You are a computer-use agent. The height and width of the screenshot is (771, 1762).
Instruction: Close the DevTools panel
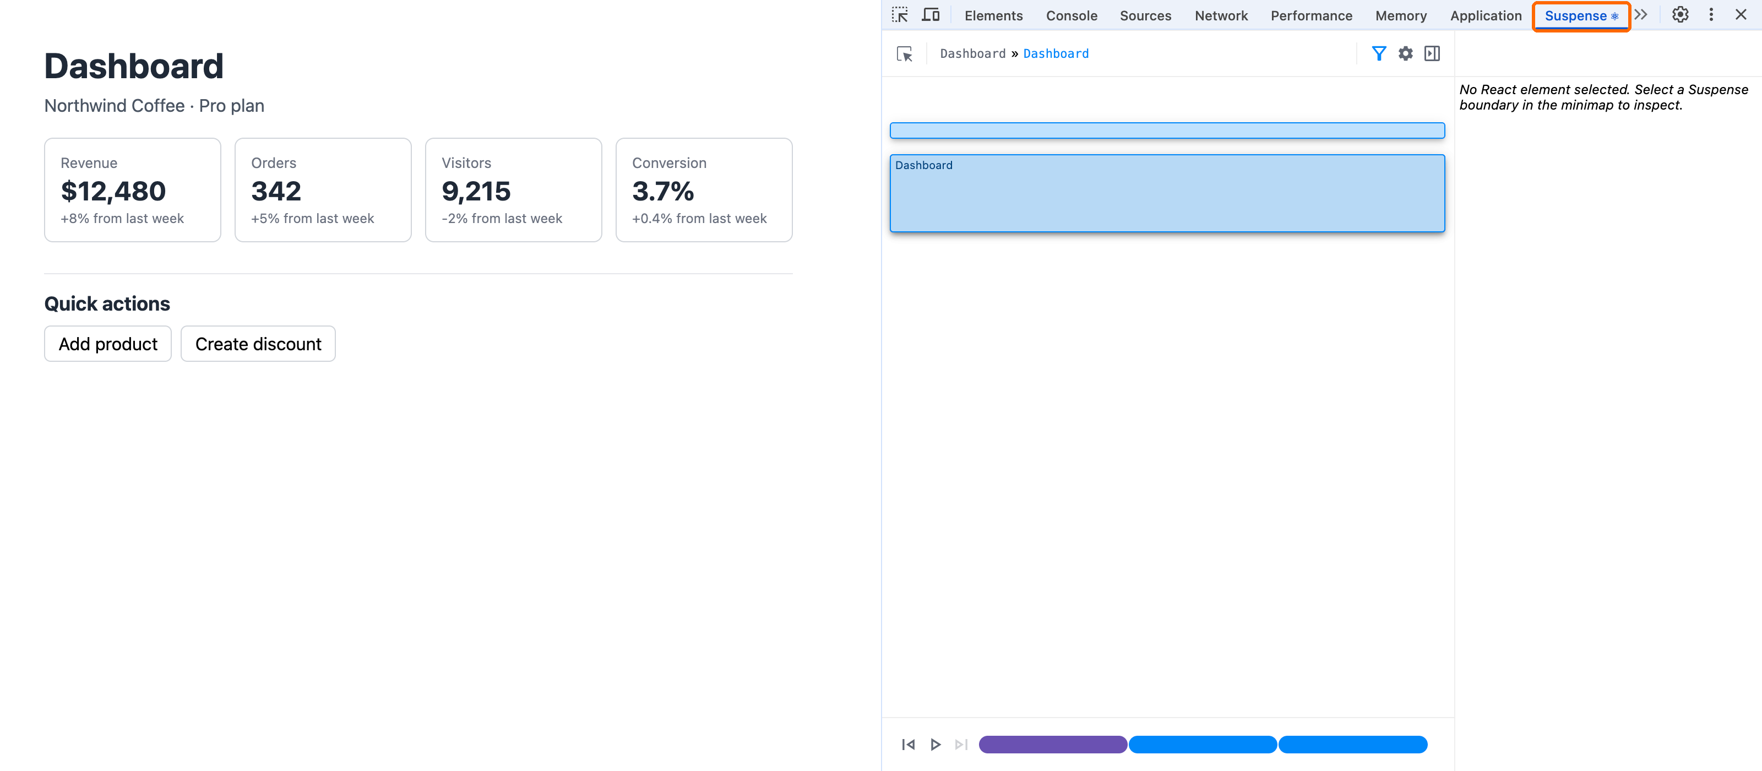tap(1741, 15)
